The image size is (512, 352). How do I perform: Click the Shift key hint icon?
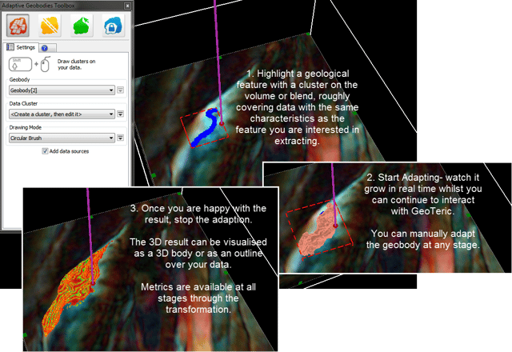pos(20,64)
